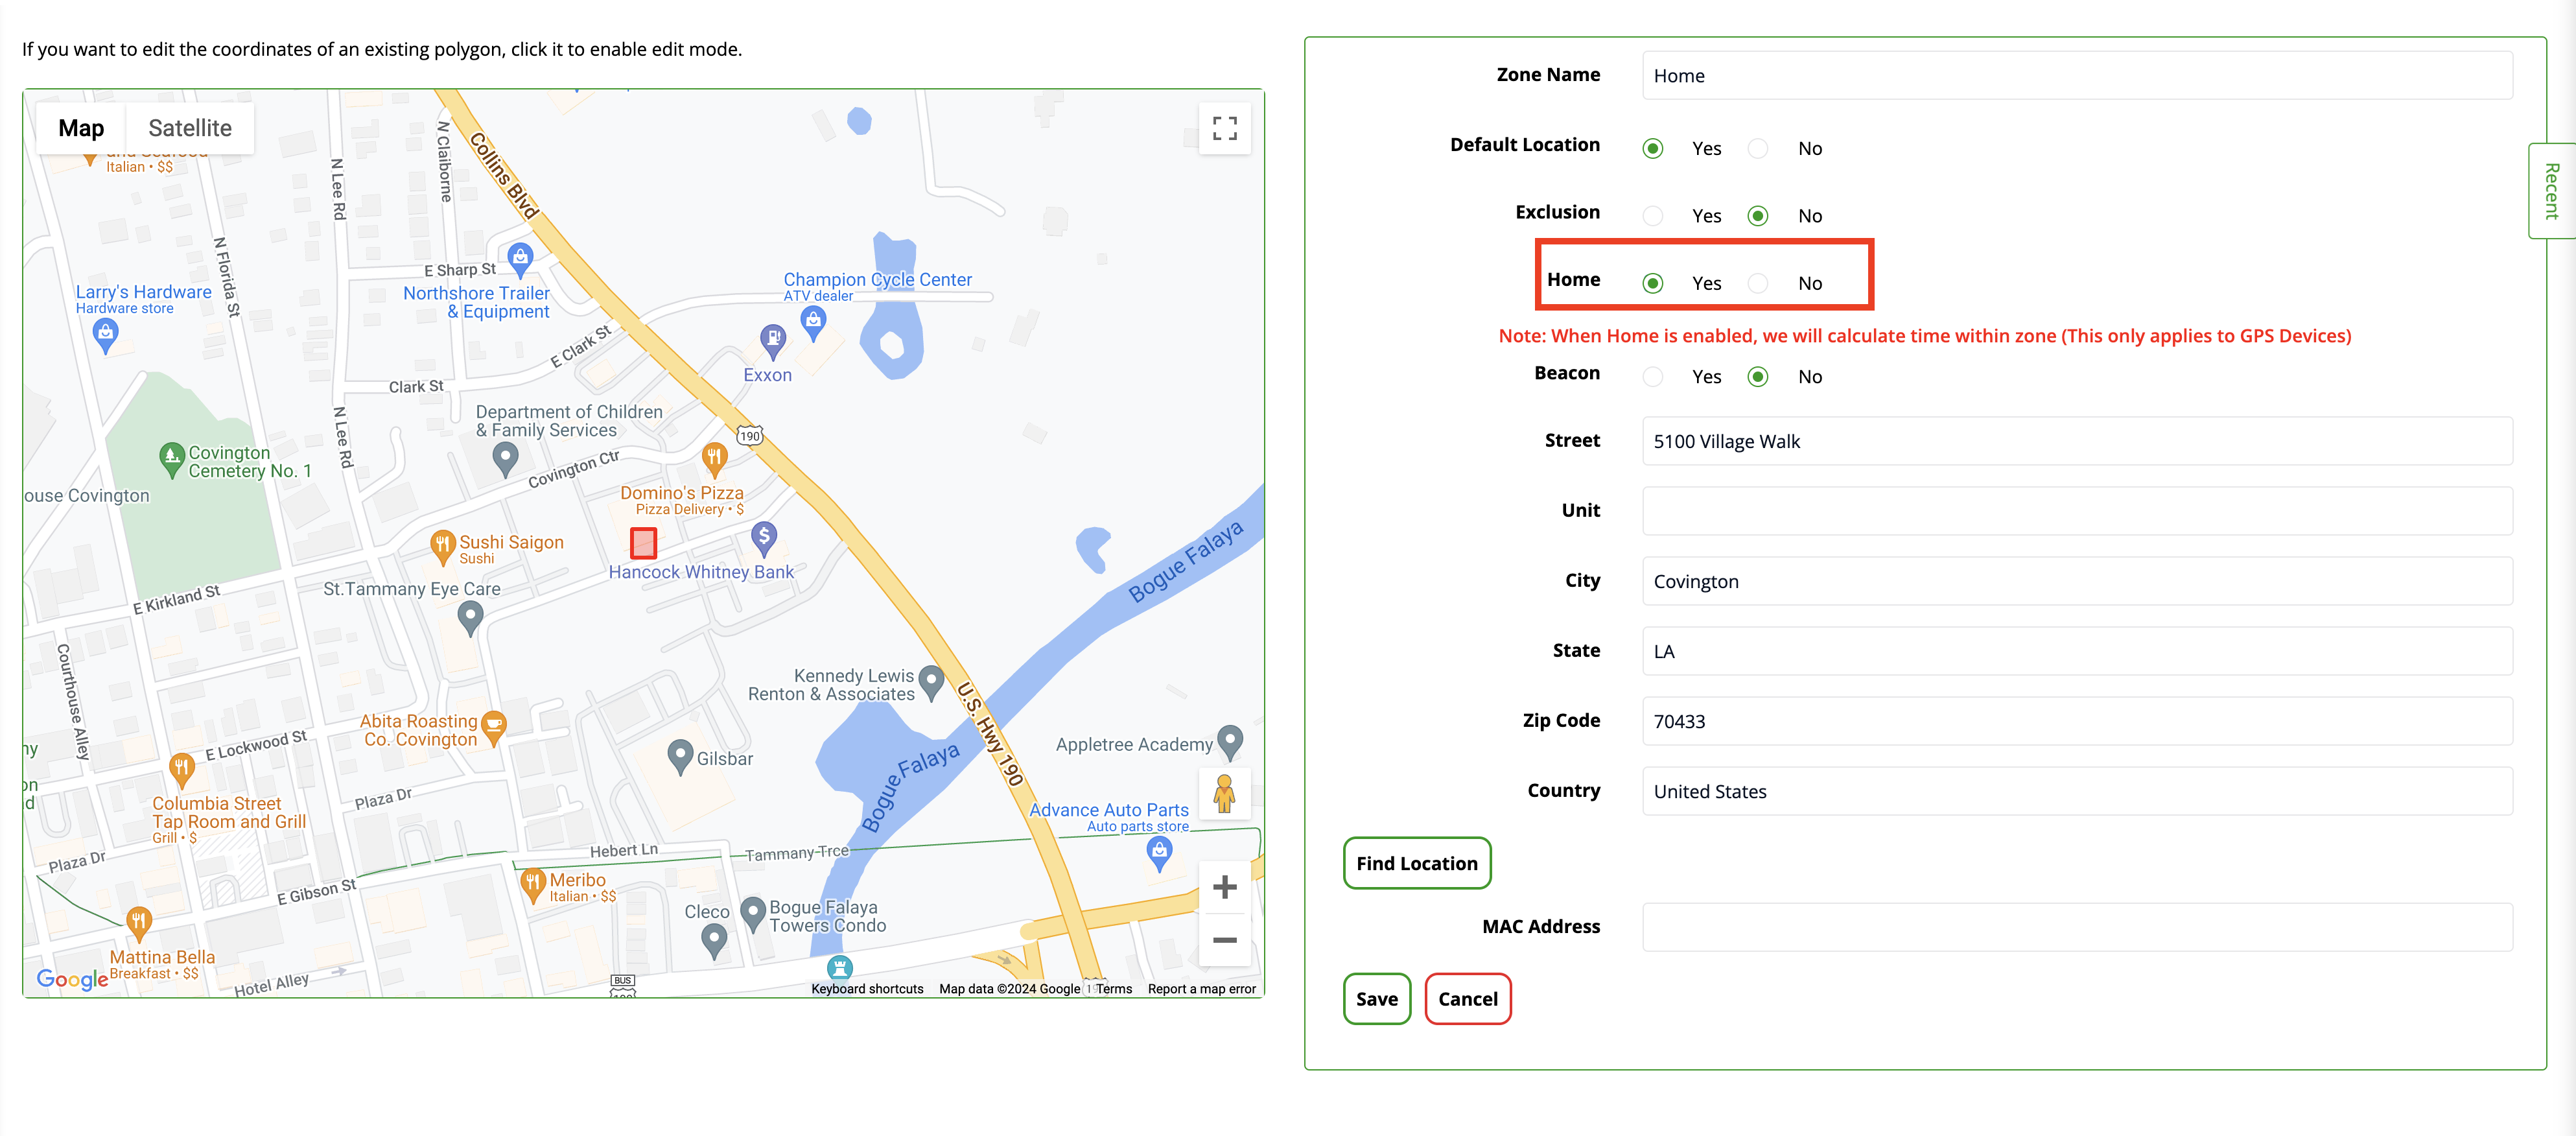Viewport: 2576px width, 1136px height.
Task: Click the Gilsbar location pin
Action: [x=680, y=756]
